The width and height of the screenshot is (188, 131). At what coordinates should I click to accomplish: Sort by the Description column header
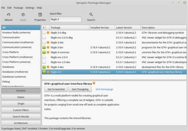click(x=164, y=28)
